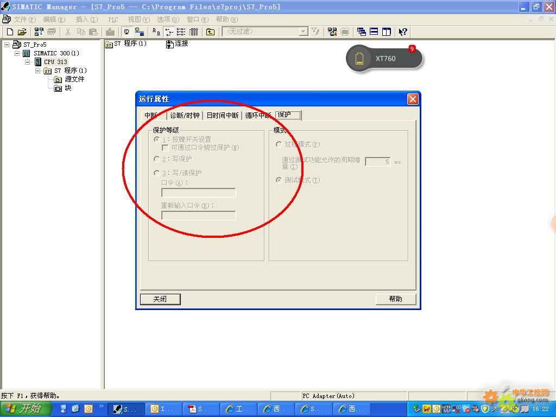
Task: Click the filter funnel icon
Action: click(315, 32)
